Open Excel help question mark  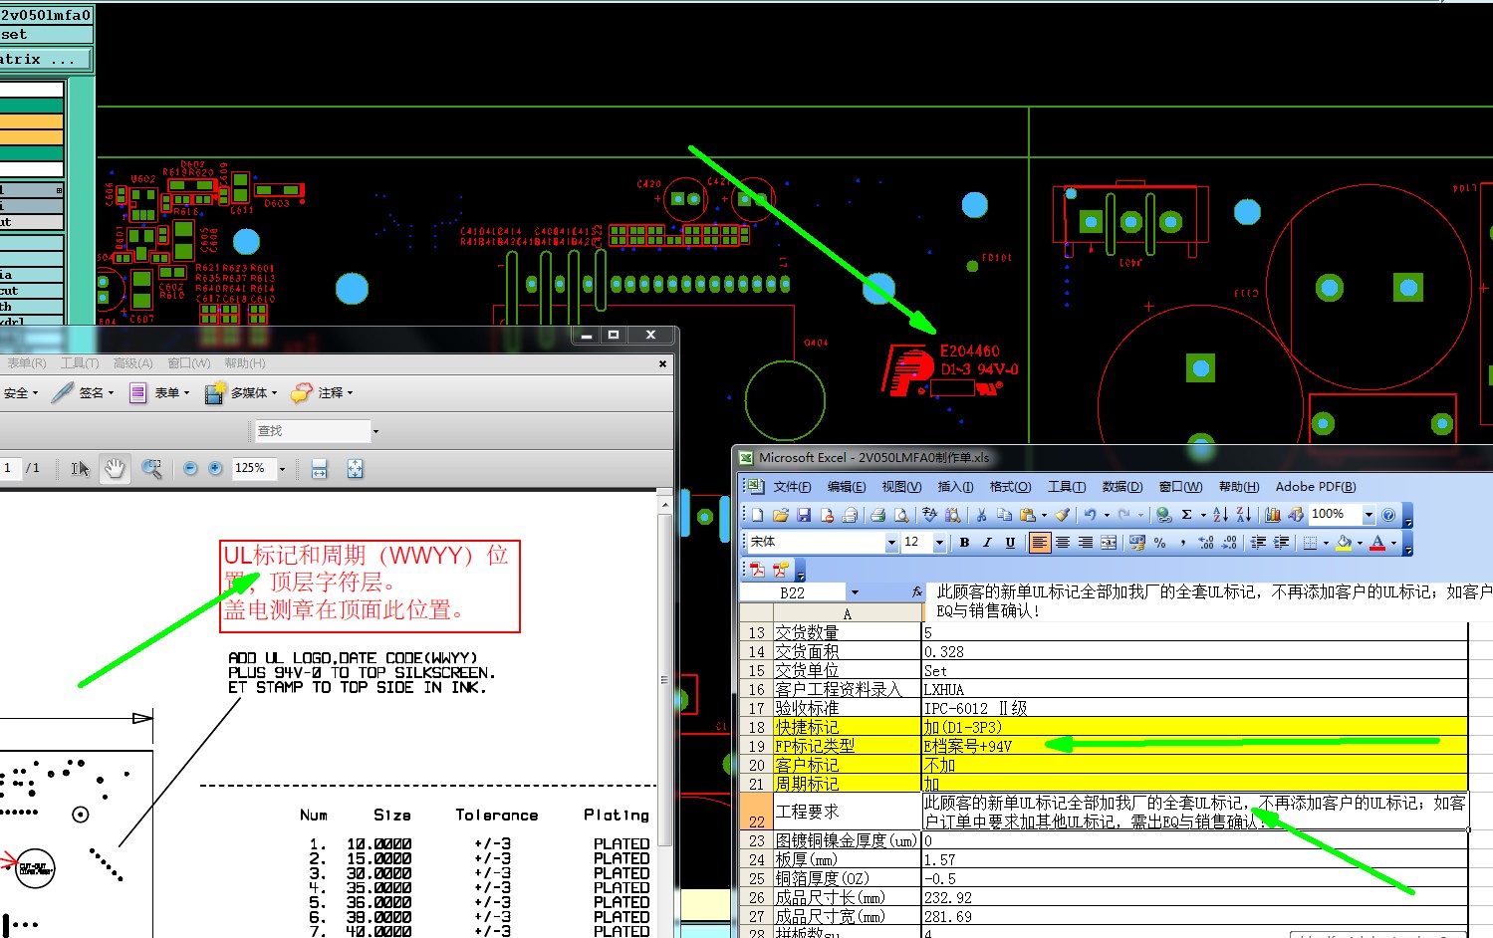pyautogui.click(x=1388, y=515)
